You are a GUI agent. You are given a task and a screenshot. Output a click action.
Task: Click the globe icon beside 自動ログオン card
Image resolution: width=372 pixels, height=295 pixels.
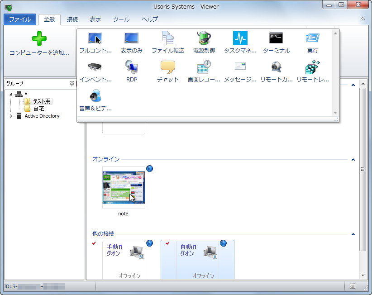pyautogui.click(x=223, y=243)
